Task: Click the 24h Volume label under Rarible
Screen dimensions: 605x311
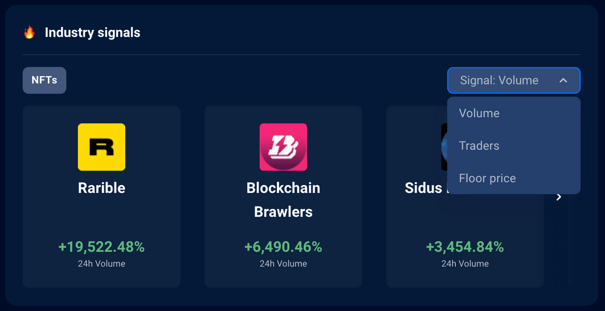Action: [x=102, y=264]
